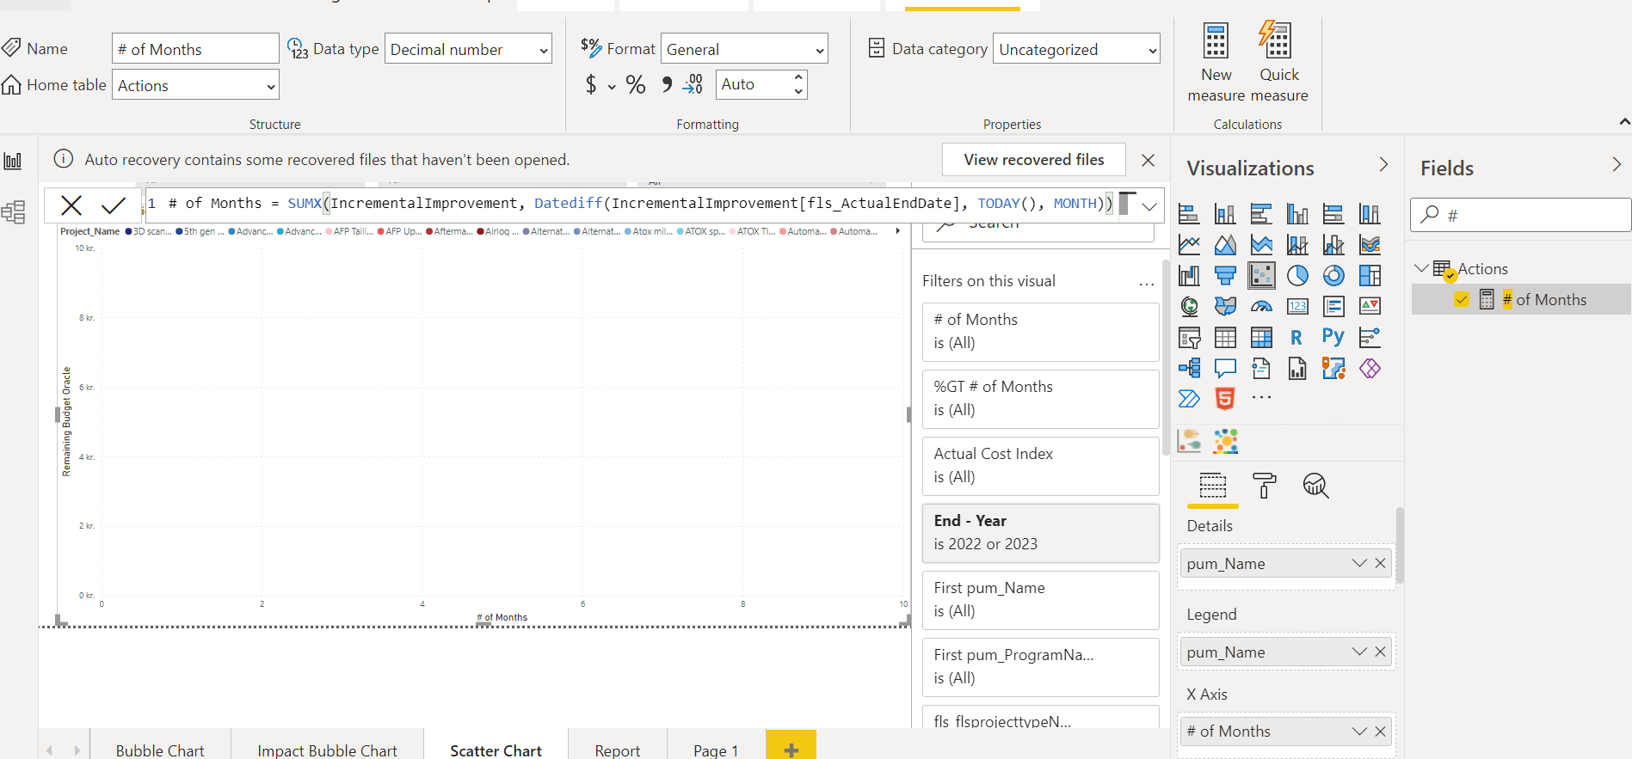The height and width of the screenshot is (759, 1632).
Task: Click View recovered files button
Action: coord(1034,160)
